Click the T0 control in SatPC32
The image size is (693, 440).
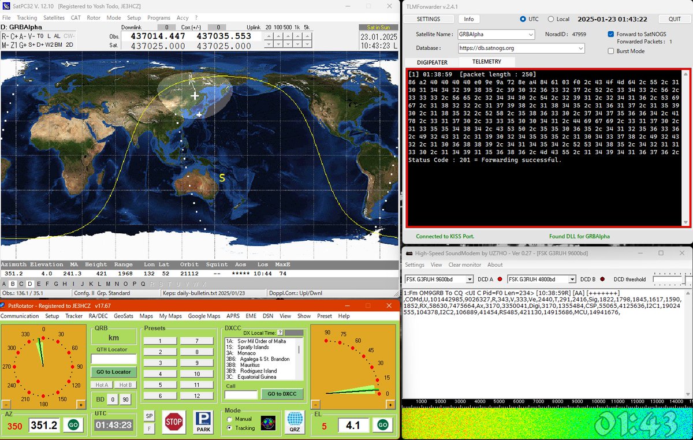[40, 36]
